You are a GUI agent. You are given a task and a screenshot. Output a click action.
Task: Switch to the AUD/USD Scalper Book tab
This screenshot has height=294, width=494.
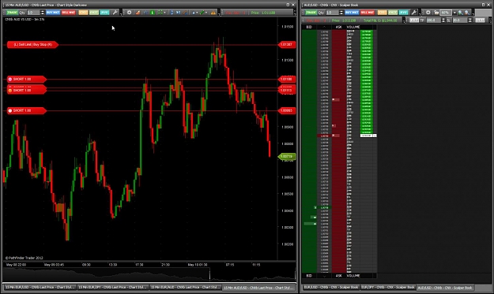(x=445, y=288)
